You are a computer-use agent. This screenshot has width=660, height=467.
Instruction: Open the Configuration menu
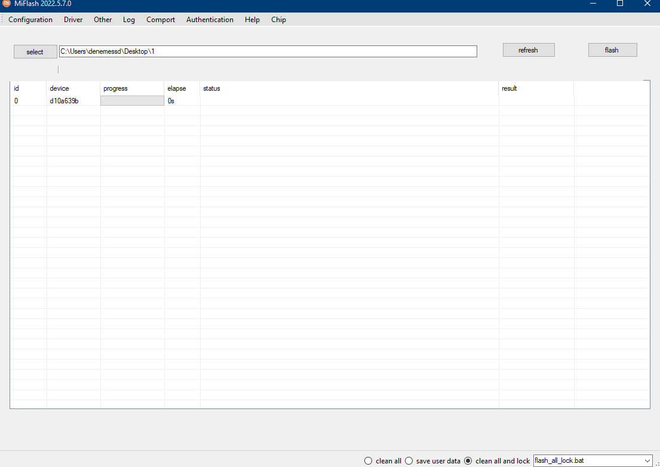[30, 20]
